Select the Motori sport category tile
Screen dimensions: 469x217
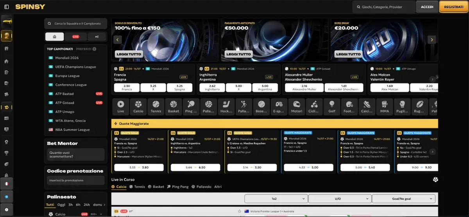tap(297, 106)
